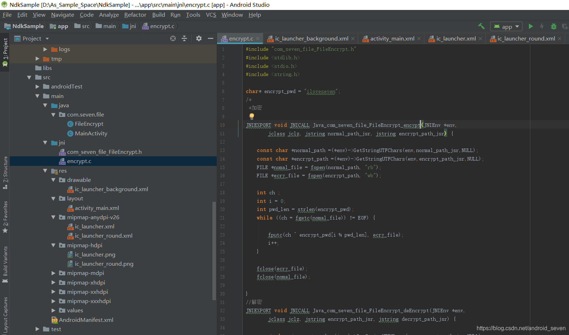Screen dimensions: 569x335
Task: Toggle the 2: Favorites tool window
Action: [5, 217]
